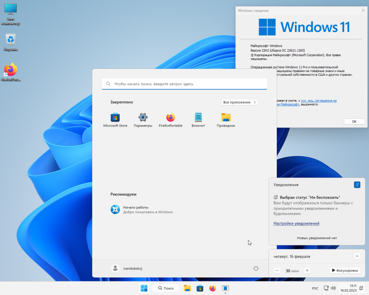Select the FirefoxPortable desktop shortcut
The height and width of the screenshot is (295, 369).
click(11, 72)
